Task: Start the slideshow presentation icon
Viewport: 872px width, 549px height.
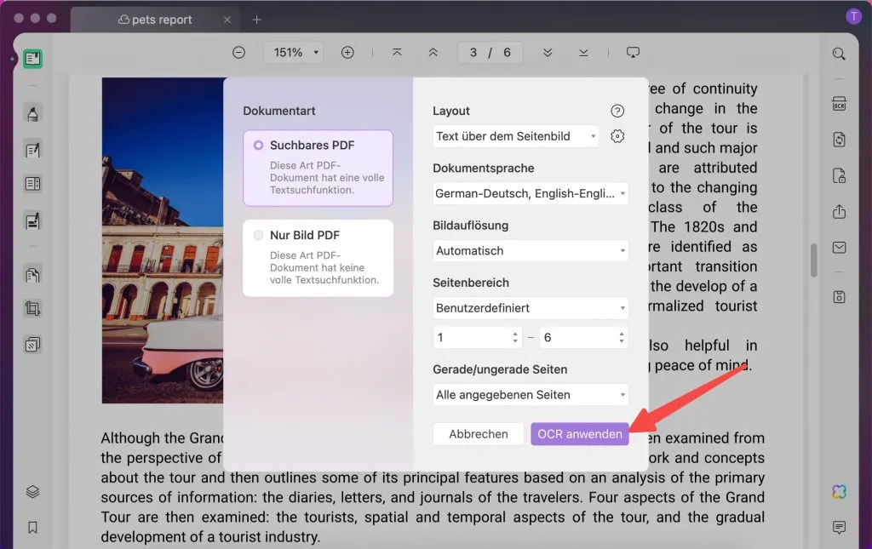Action: [x=633, y=52]
